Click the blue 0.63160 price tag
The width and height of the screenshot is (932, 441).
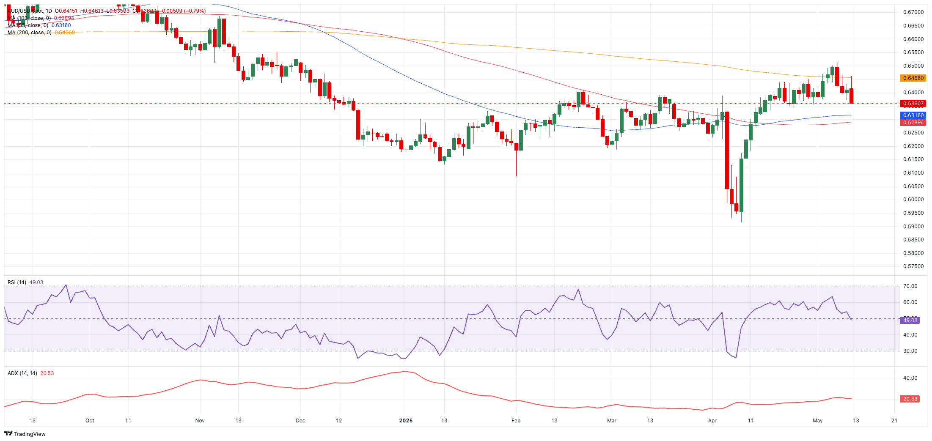click(913, 115)
